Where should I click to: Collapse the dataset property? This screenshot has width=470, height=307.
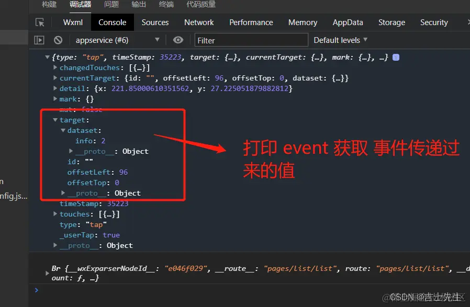(x=63, y=130)
